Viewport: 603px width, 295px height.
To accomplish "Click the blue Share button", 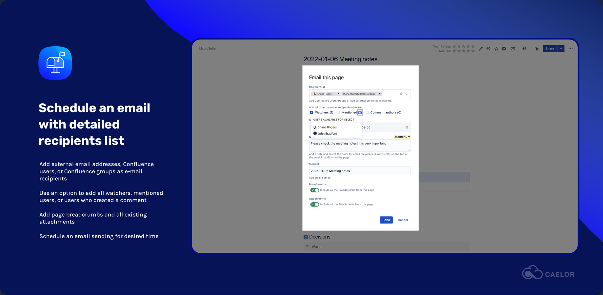I will [550, 49].
